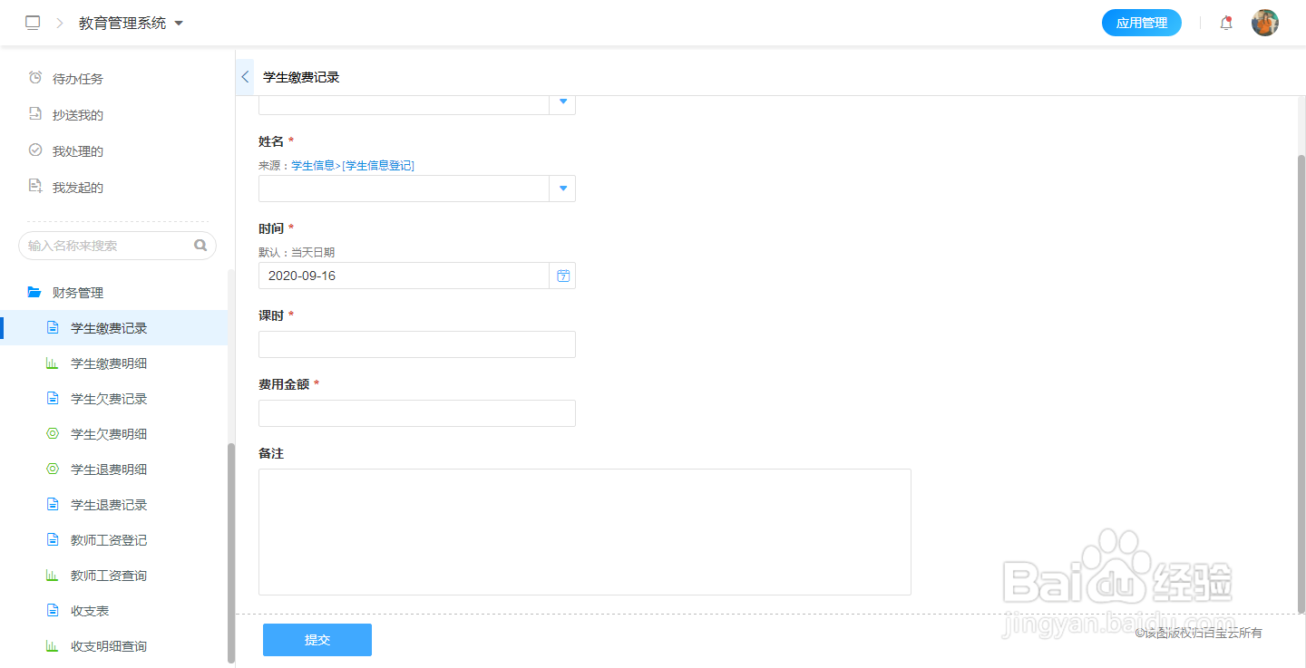1306x668 pixels.
Task: Click the 应用管理 button
Action: click(1141, 24)
